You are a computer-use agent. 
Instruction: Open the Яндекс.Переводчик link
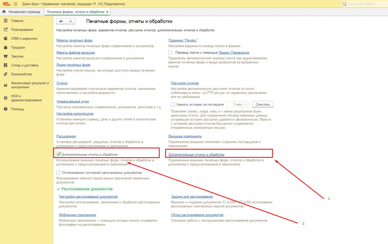pyautogui.click(x=234, y=52)
